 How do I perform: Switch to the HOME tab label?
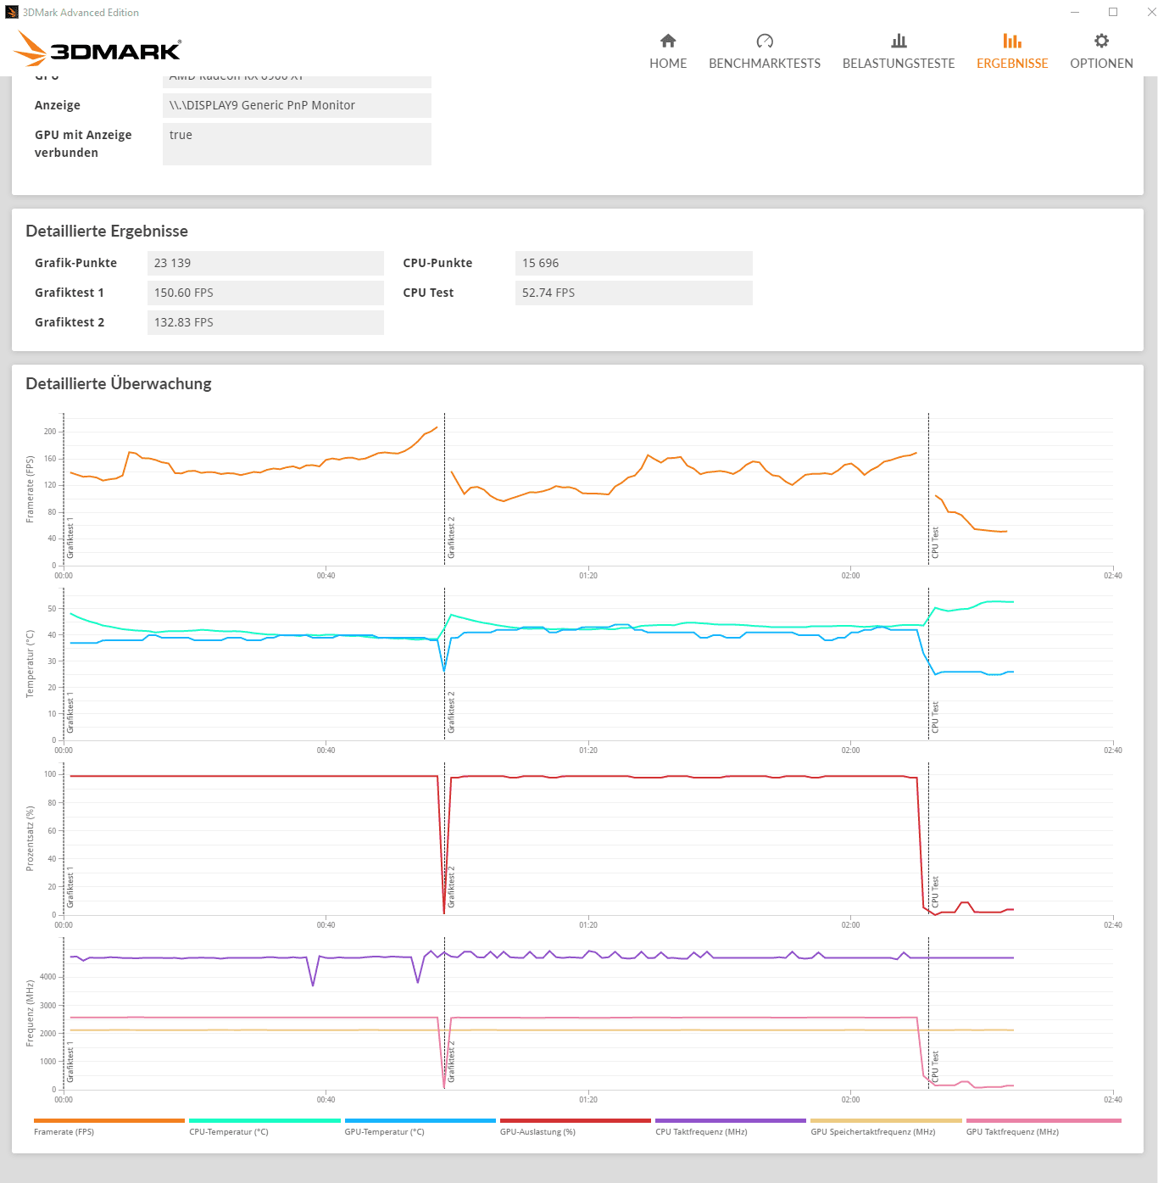point(668,64)
